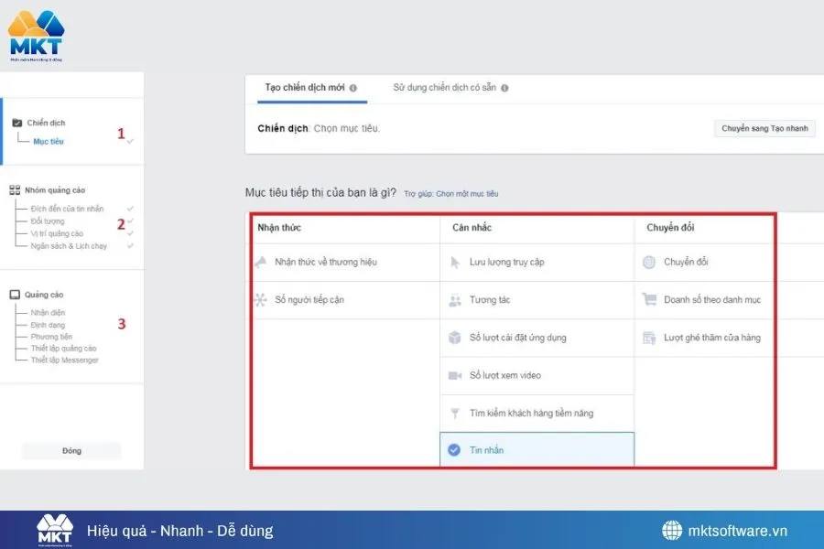
Task: Click the Chuyển sang Tạo nhanh button
Action: [764, 128]
